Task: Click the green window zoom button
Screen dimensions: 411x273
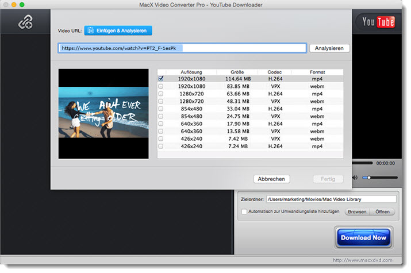Action: click(22, 5)
